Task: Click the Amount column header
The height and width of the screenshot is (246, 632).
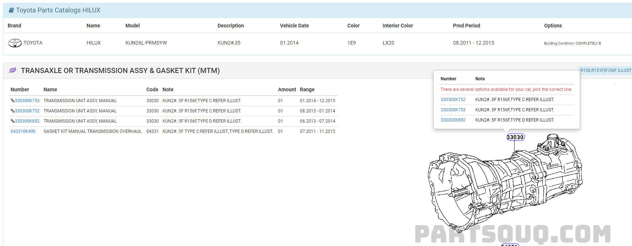Action: click(x=287, y=89)
